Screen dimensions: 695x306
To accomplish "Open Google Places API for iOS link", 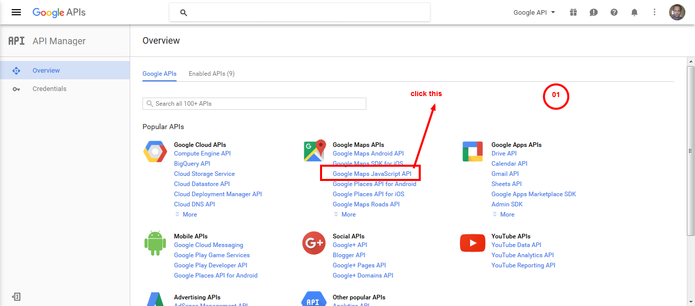I will click(368, 194).
